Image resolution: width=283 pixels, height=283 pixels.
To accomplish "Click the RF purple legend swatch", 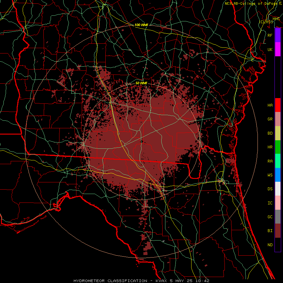I will (278, 35).
